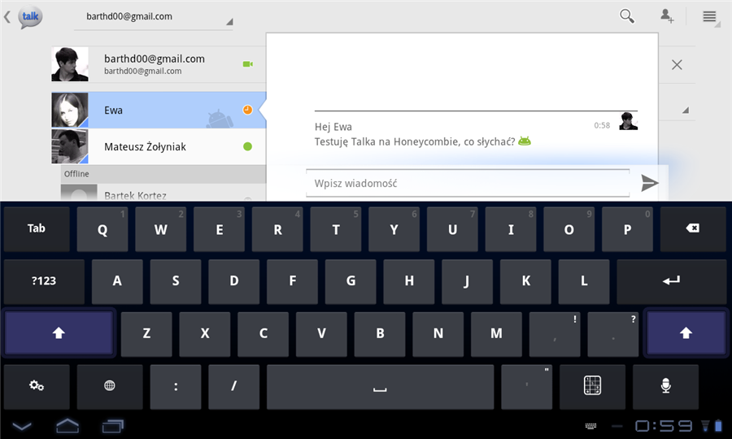Toggle the left Shift key
732x439 pixels.
click(x=59, y=333)
